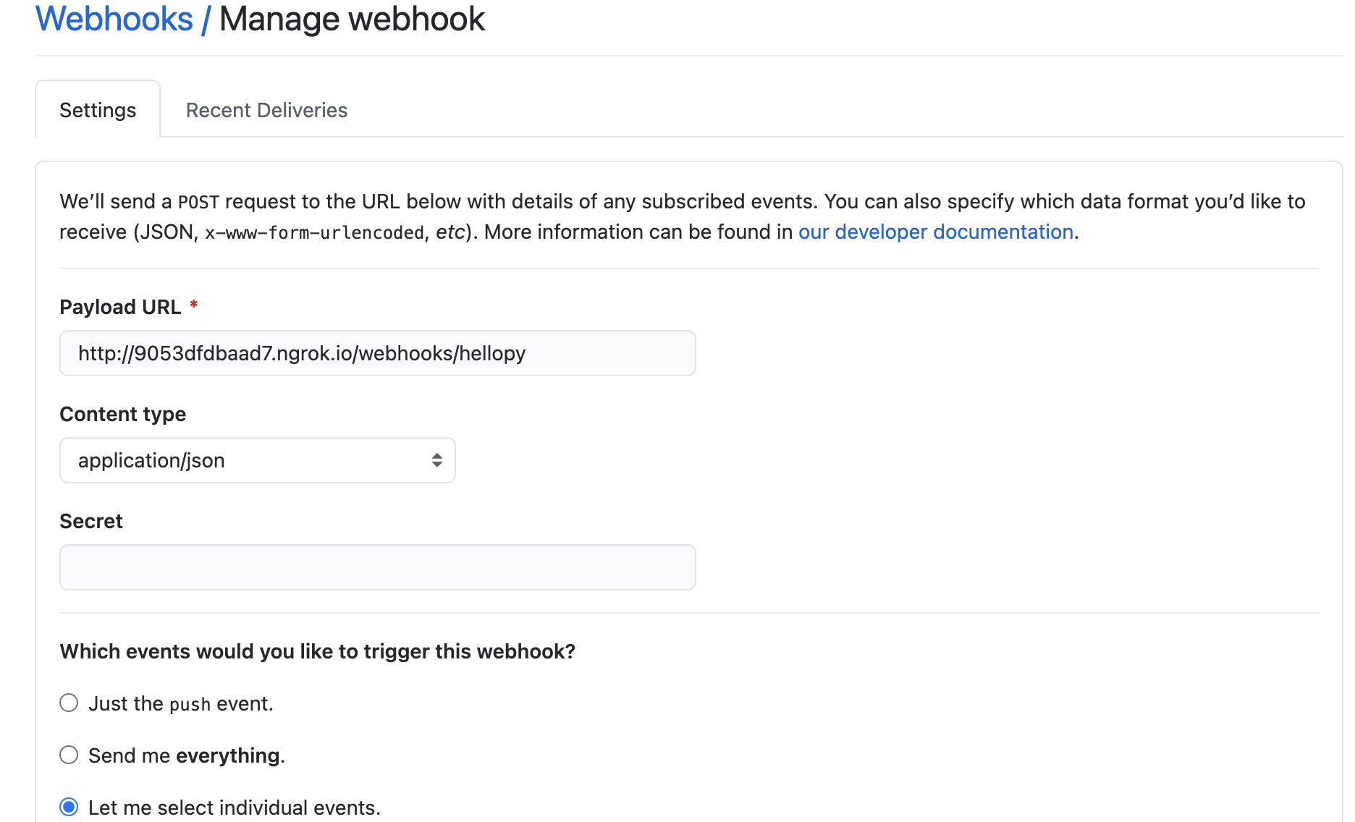
Task: Focus the Payload URL field
Action: [x=377, y=353]
